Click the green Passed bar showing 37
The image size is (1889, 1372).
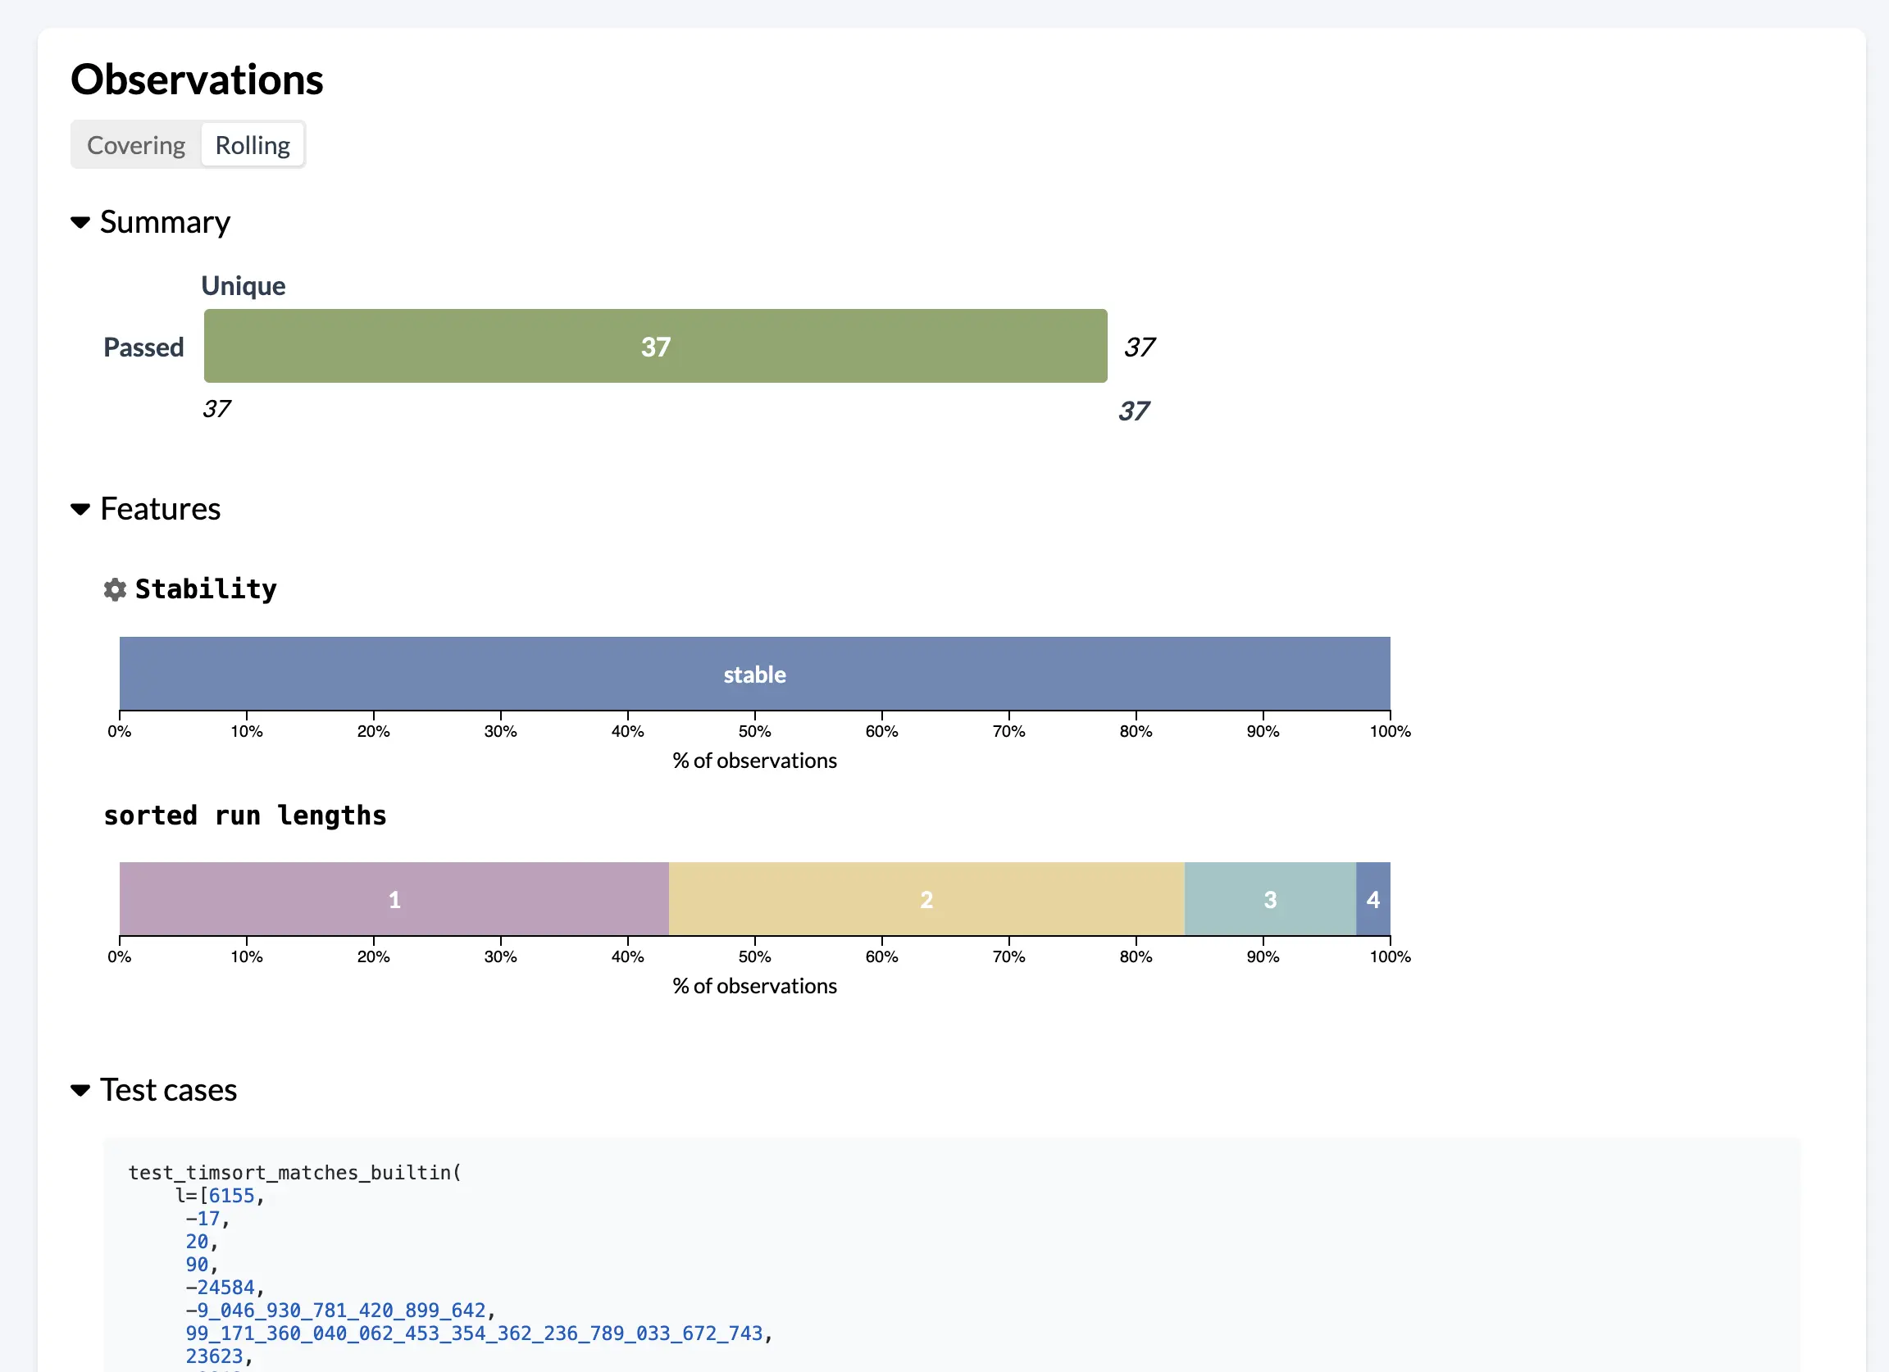(x=654, y=347)
